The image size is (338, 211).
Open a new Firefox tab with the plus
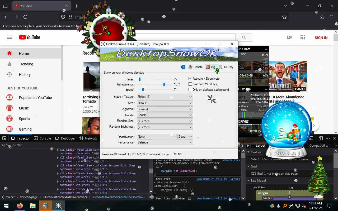76,6
